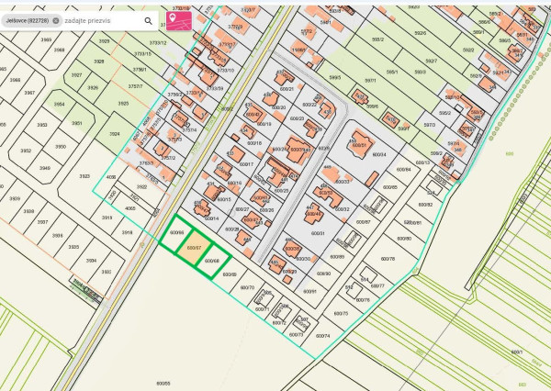Click parcel 600/31 on the map
The image size is (551, 391).
tap(319, 233)
